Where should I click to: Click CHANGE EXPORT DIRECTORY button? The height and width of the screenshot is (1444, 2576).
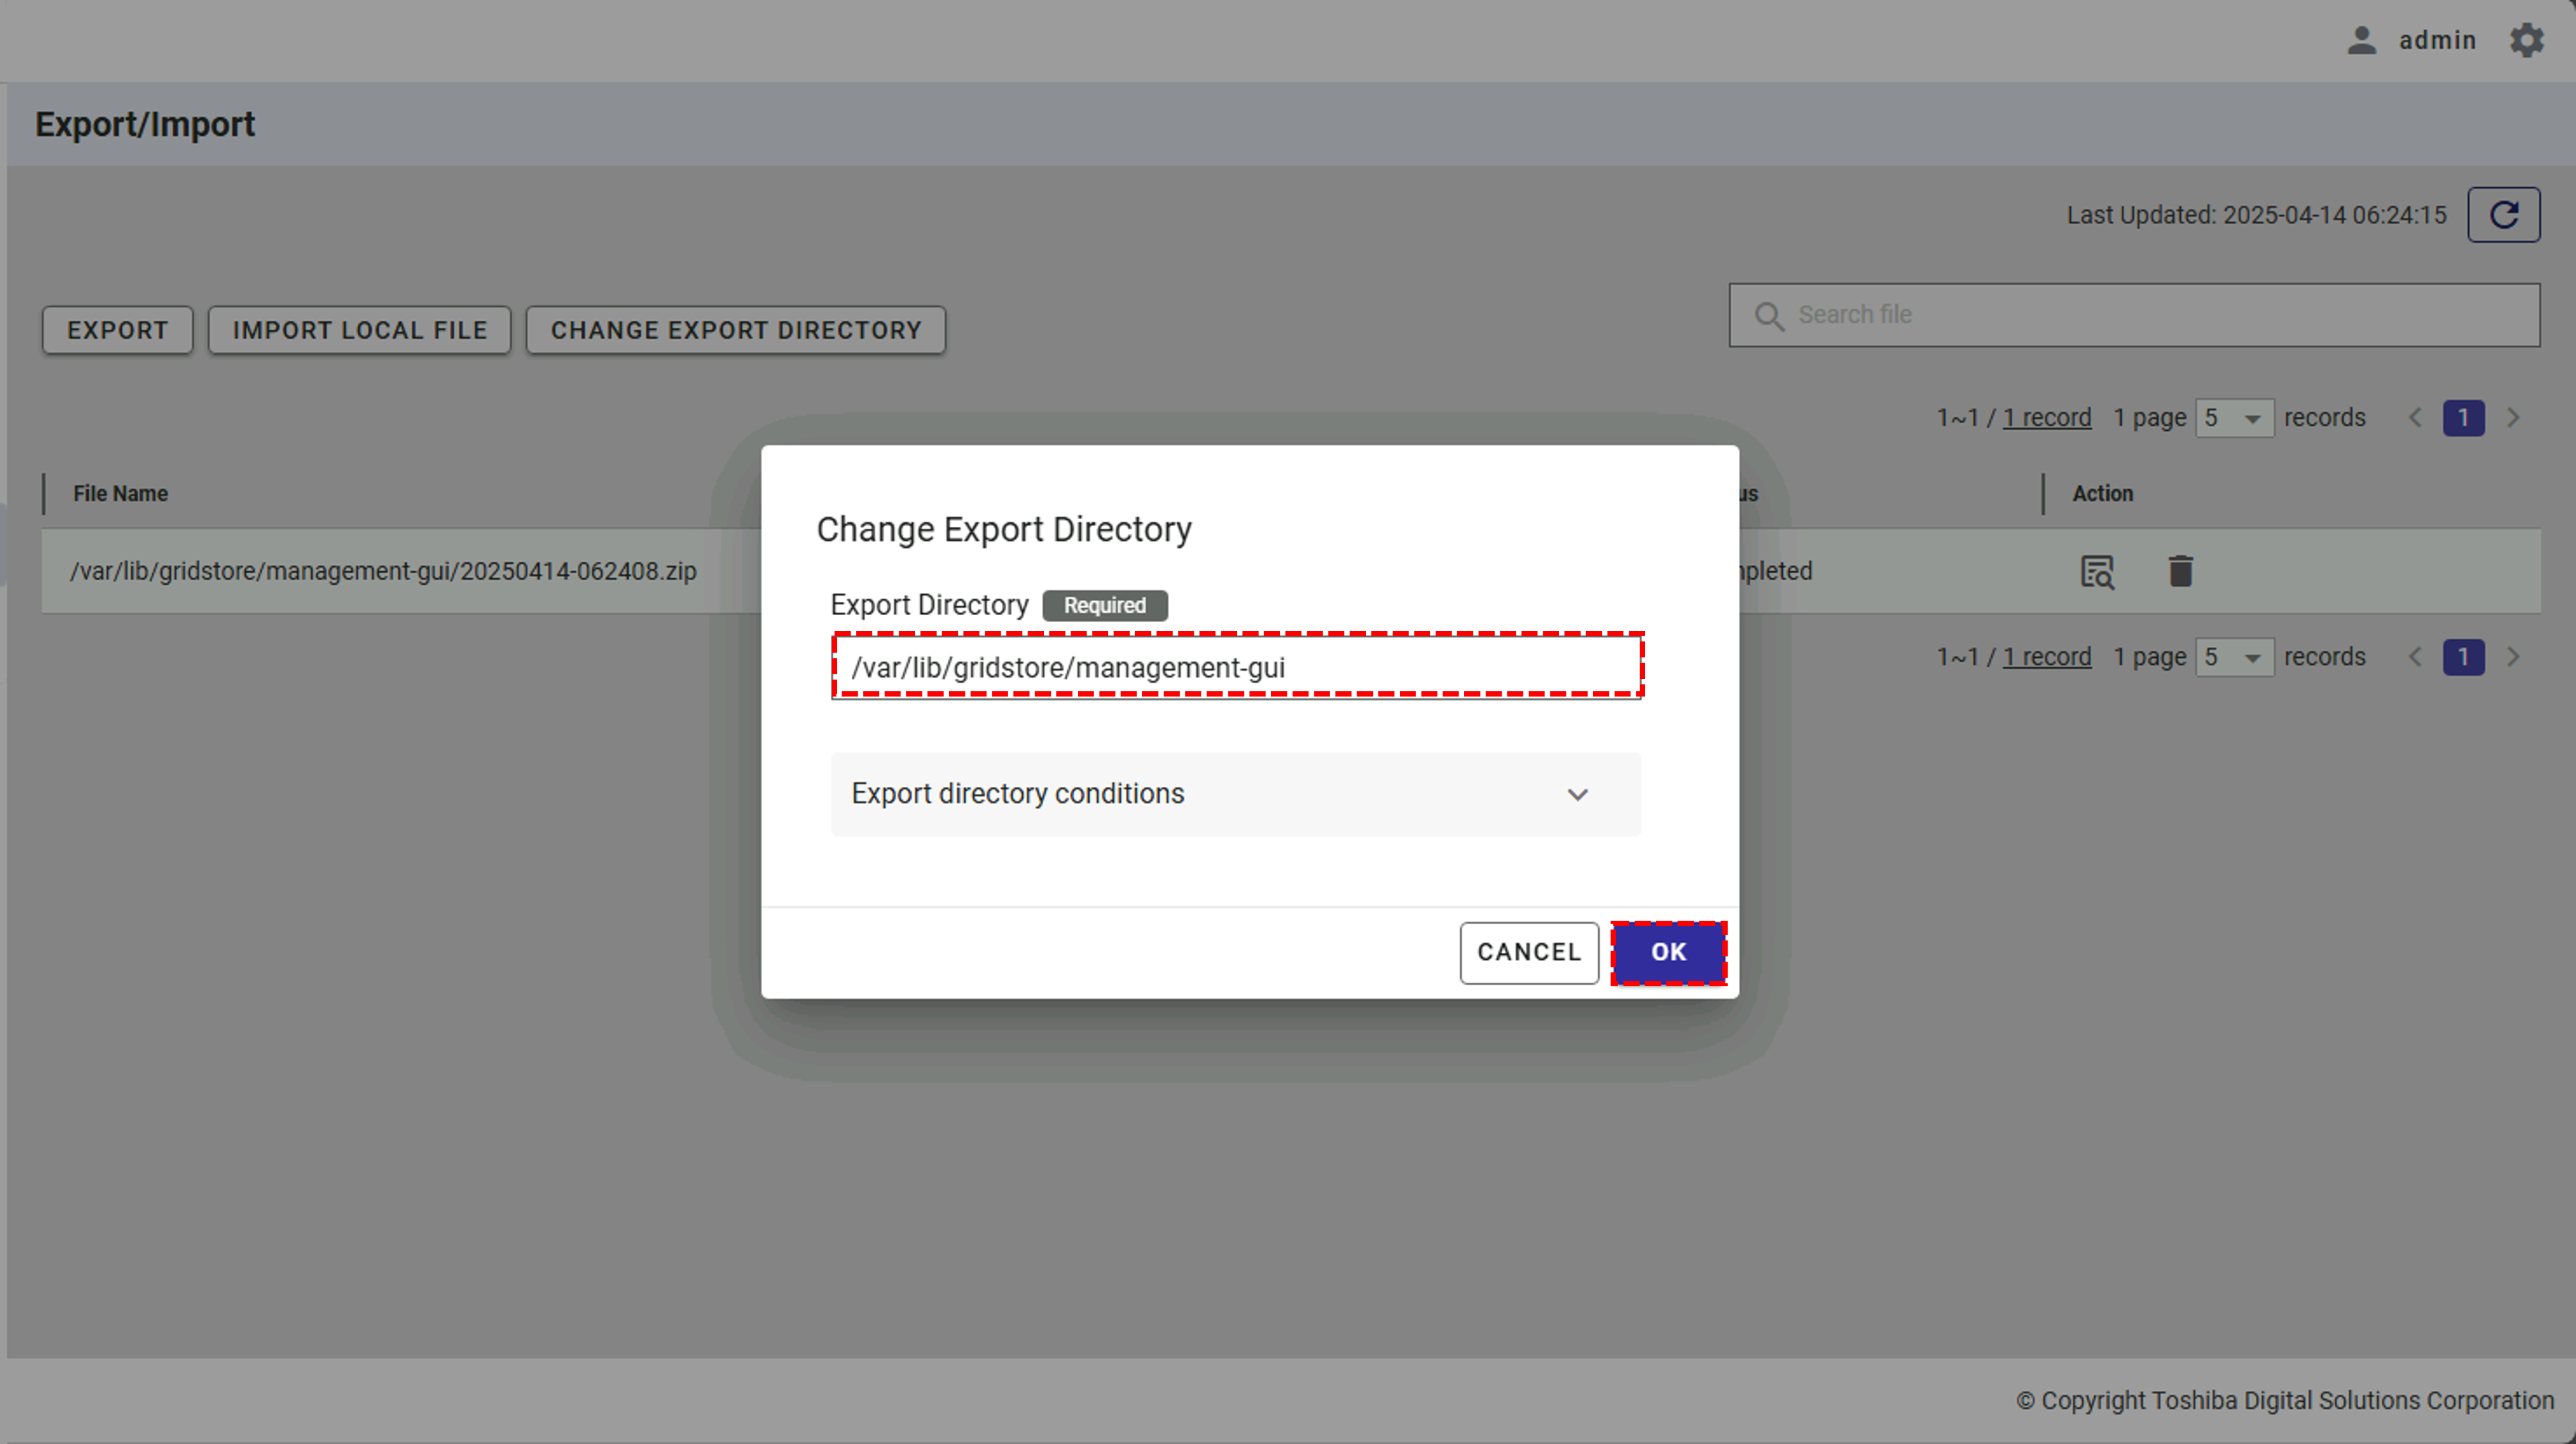point(735,330)
